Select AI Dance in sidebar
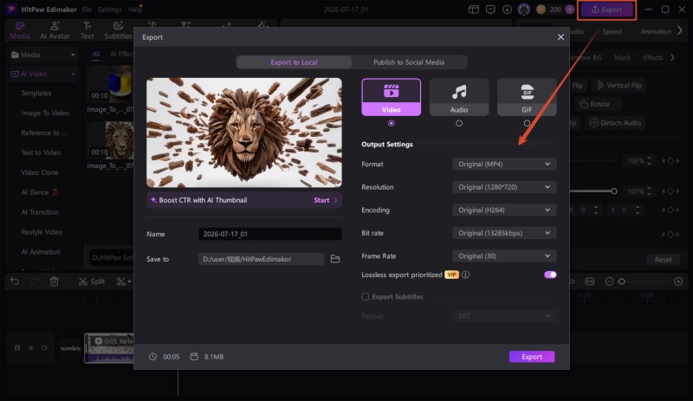The width and height of the screenshot is (693, 401). coord(39,192)
